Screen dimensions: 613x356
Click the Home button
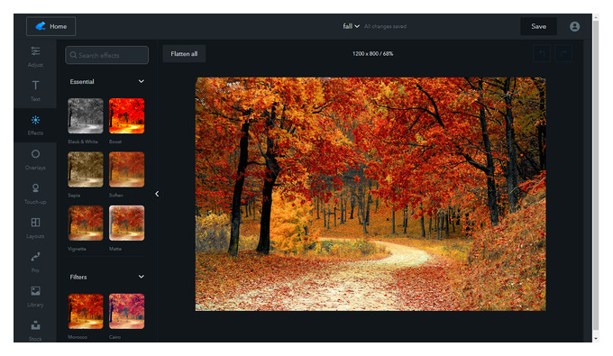(x=50, y=26)
